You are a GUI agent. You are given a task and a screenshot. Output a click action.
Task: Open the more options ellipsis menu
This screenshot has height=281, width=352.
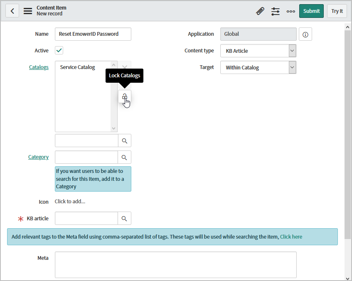pos(291,11)
